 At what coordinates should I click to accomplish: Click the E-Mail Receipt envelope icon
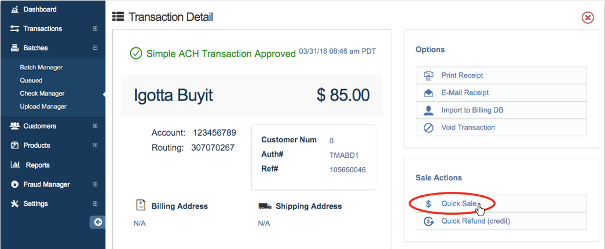(x=428, y=92)
